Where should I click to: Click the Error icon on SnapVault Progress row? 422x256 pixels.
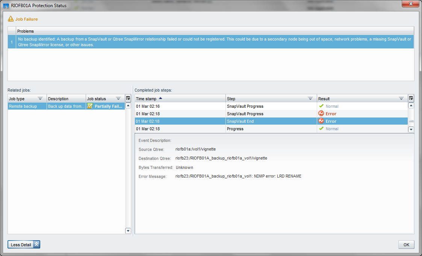pyautogui.click(x=321, y=113)
